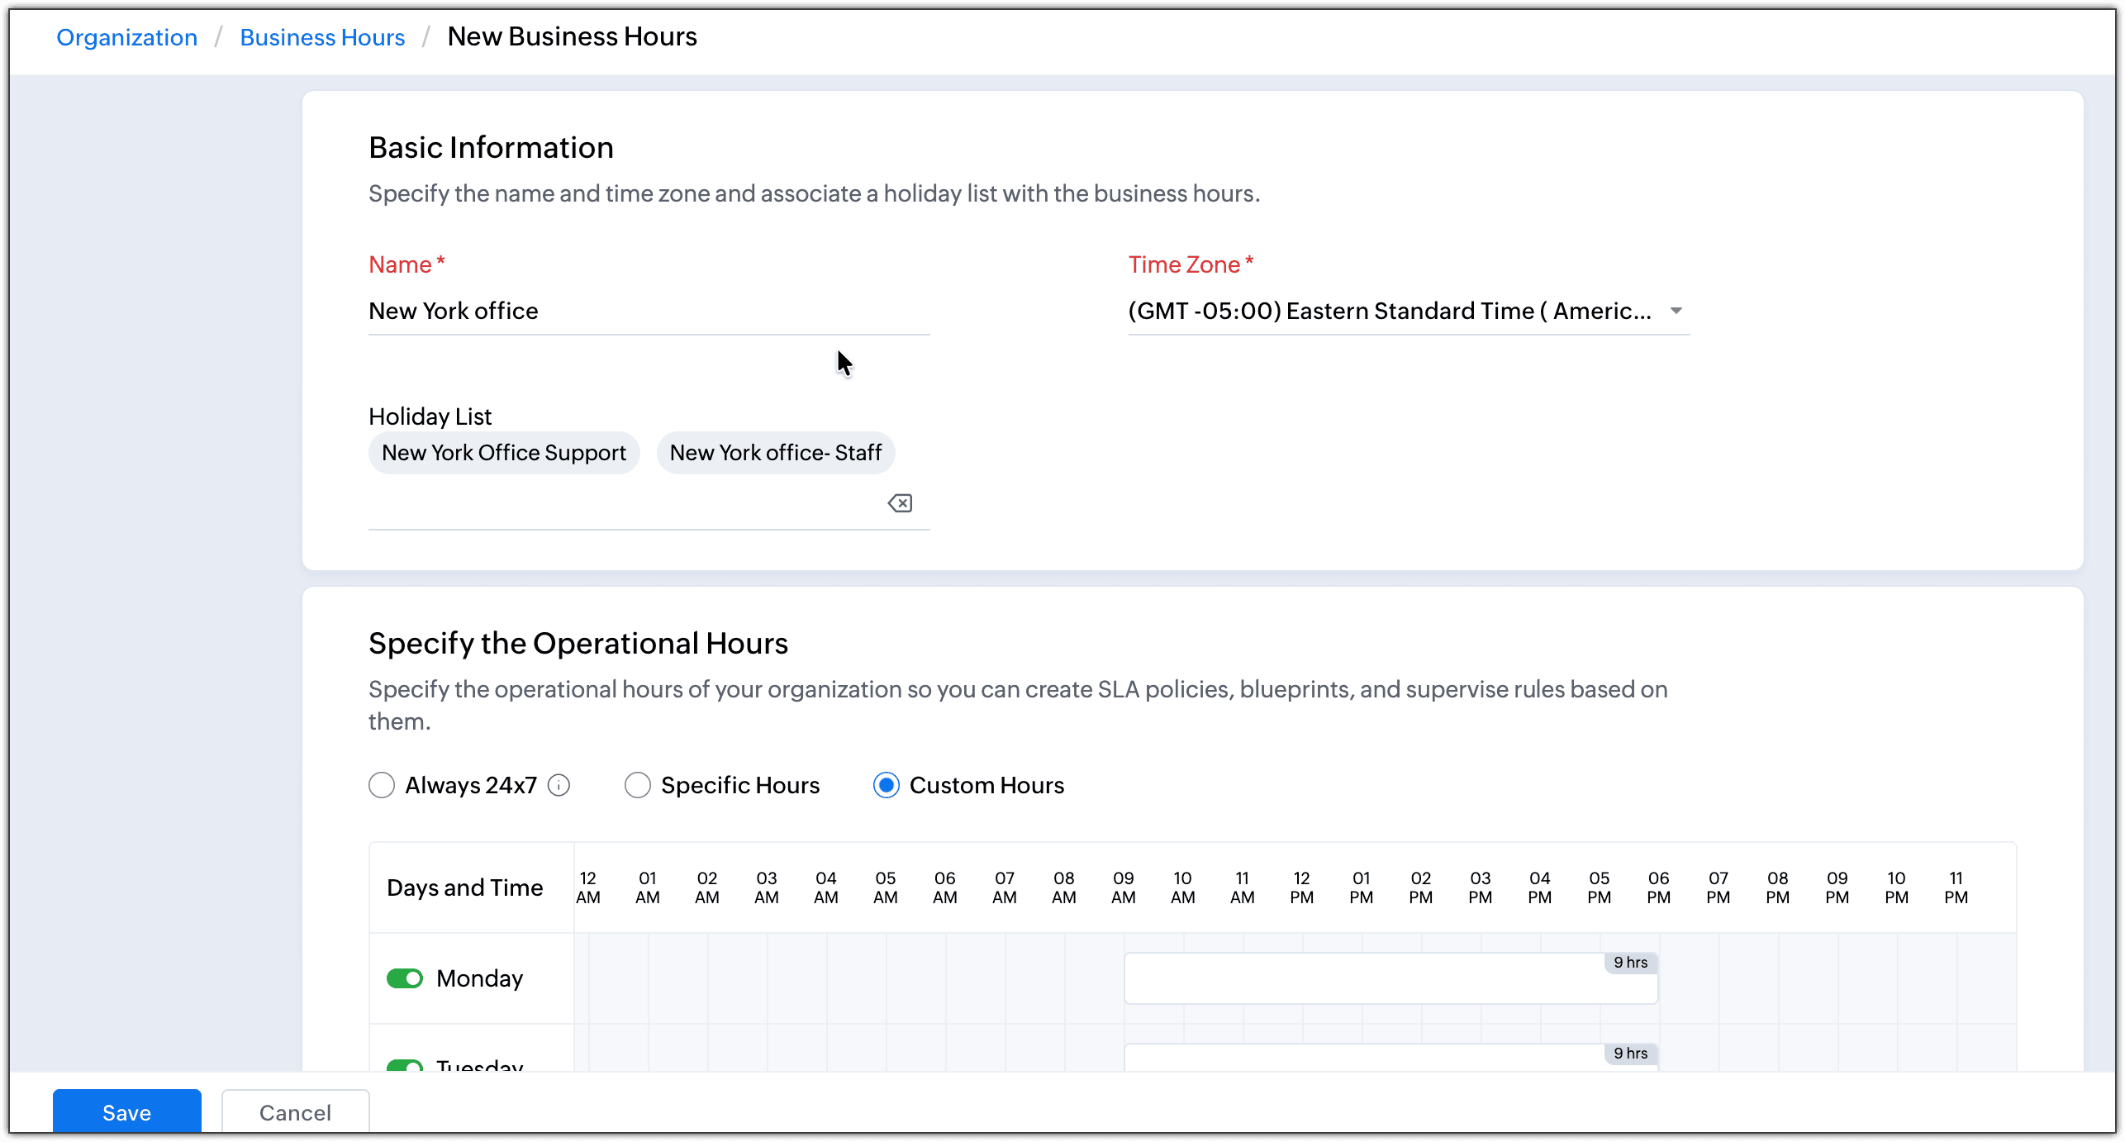Click info icon next to Always 24x7

click(559, 785)
